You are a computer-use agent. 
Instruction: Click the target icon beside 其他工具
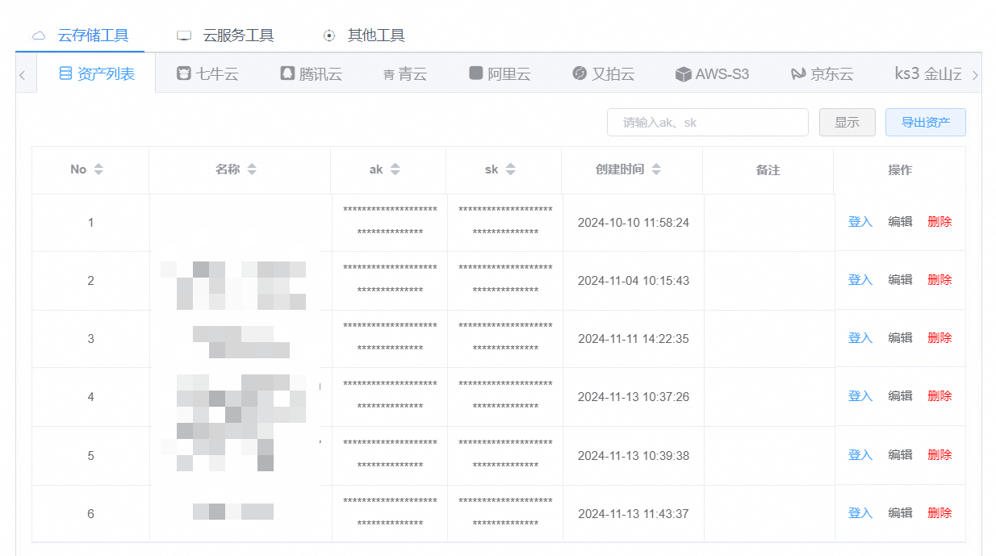(x=329, y=36)
